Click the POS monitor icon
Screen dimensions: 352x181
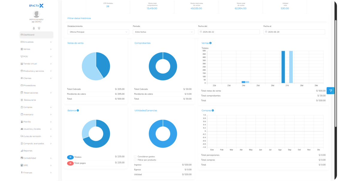(22, 56)
